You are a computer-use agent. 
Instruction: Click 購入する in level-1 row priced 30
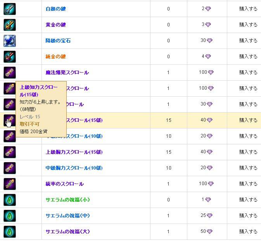[248, 104]
